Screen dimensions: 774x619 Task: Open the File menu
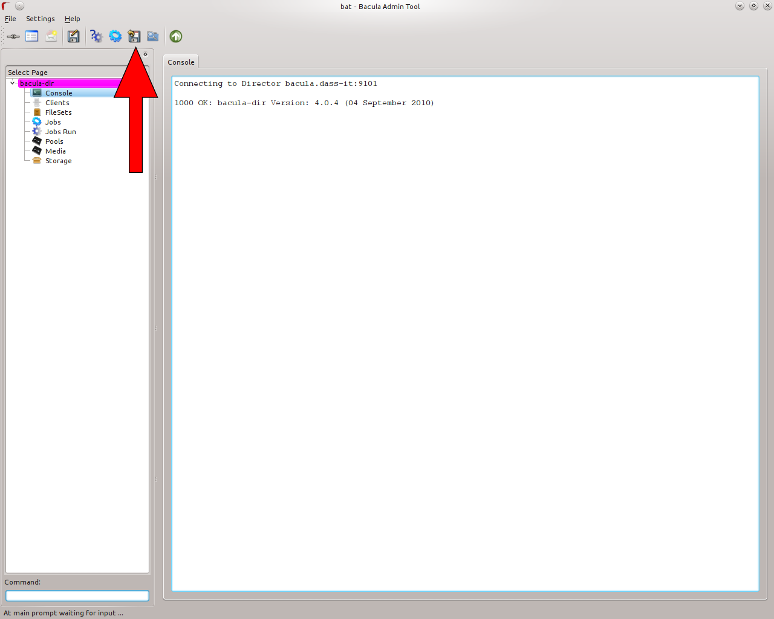coord(10,19)
